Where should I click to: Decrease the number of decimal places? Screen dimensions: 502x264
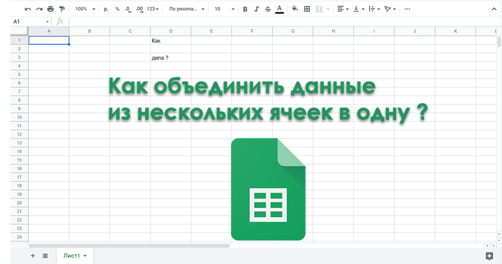point(128,9)
